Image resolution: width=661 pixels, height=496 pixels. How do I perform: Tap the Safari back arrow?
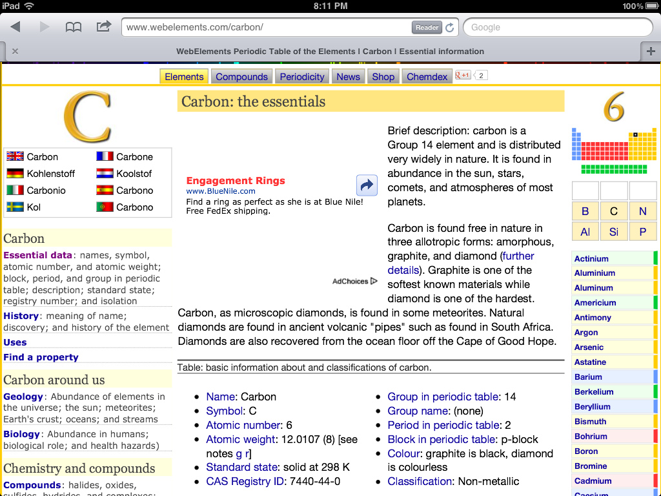[15, 27]
